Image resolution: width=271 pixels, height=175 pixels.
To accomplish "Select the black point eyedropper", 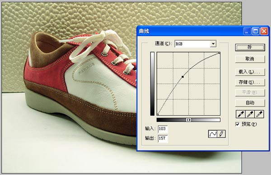I will [x=241, y=114].
